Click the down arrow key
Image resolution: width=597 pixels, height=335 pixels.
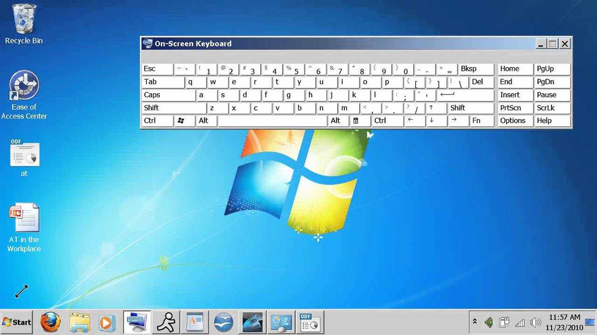coord(437,121)
